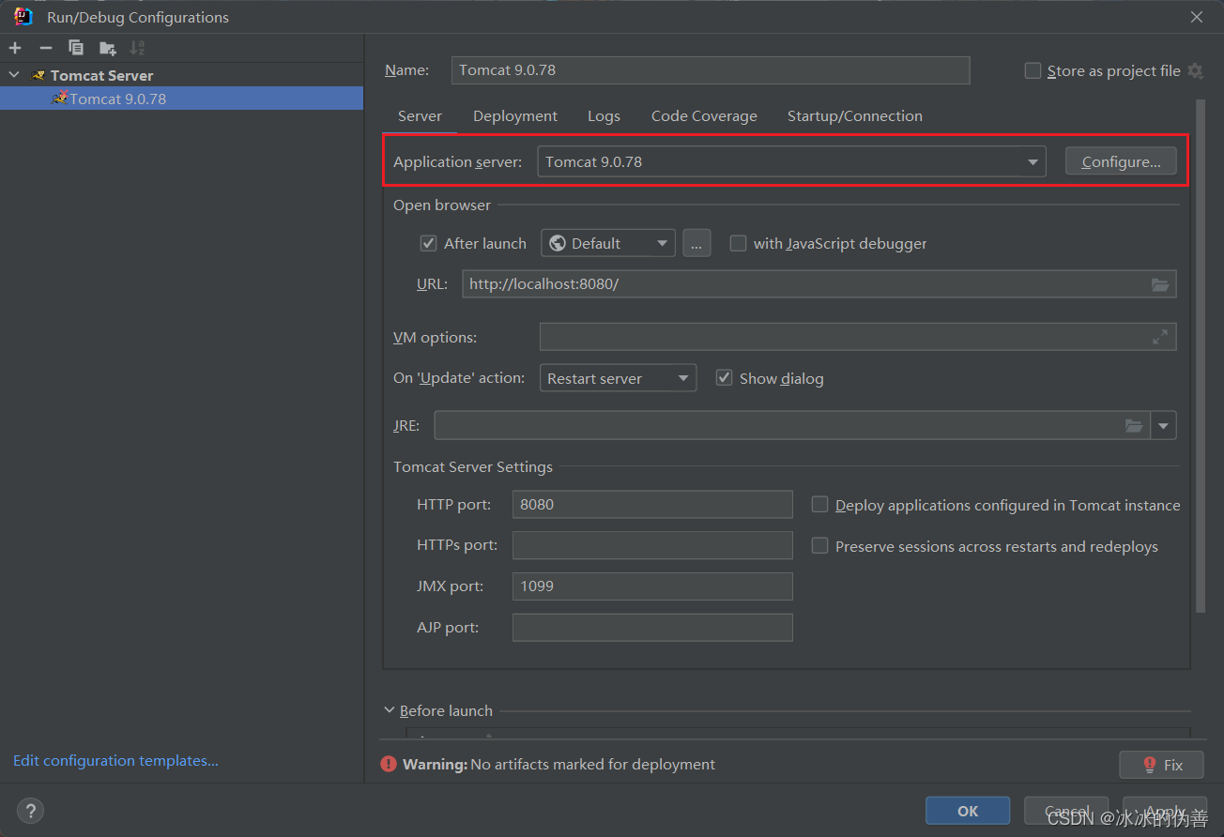This screenshot has height=837, width=1224.
Task: Switch to the Server tab
Action: (x=420, y=116)
